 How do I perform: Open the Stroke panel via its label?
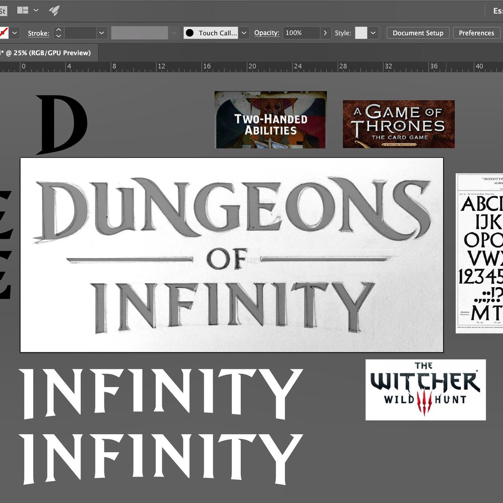(x=39, y=33)
